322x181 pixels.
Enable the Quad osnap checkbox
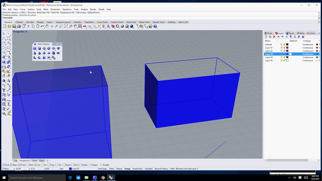point(64,165)
